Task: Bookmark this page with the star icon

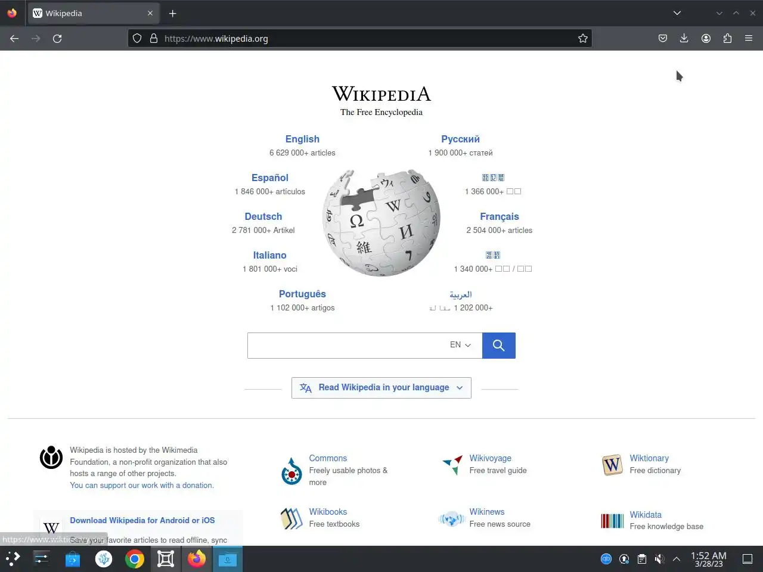Action: pos(583,38)
